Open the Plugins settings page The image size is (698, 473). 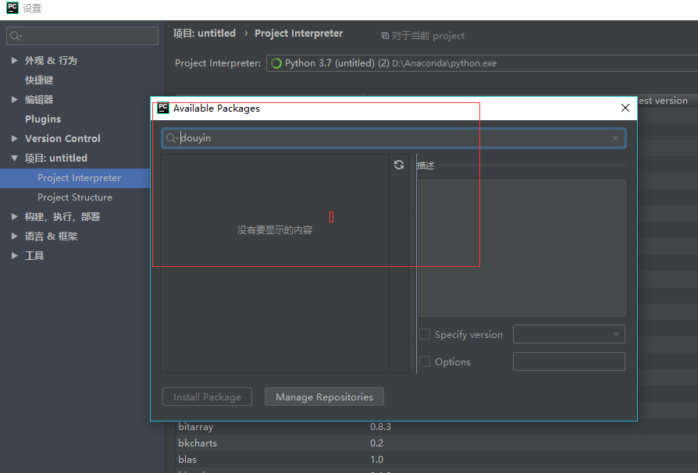tap(41, 119)
